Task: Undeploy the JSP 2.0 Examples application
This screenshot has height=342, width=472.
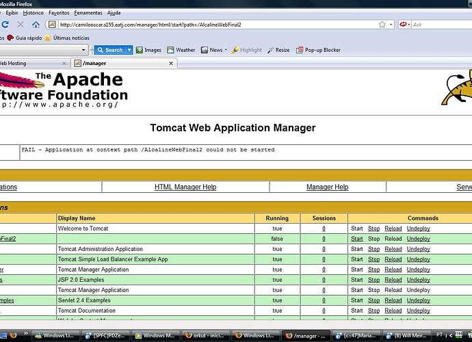Action: pyautogui.click(x=419, y=280)
